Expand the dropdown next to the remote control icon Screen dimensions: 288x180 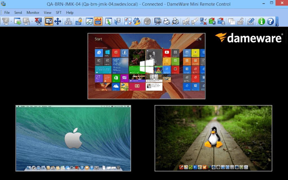pyautogui.click(x=10, y=21)
